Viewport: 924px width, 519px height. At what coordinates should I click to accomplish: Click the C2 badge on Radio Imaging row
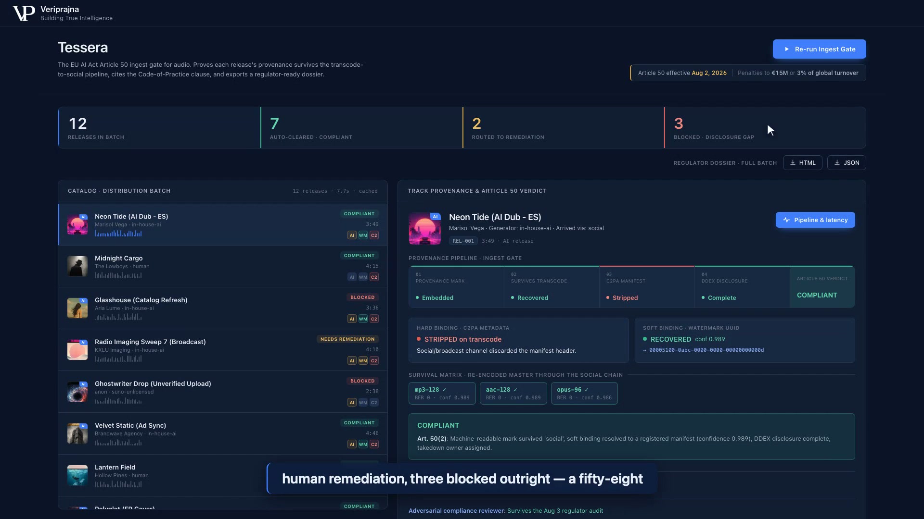(x=374, y=360)
